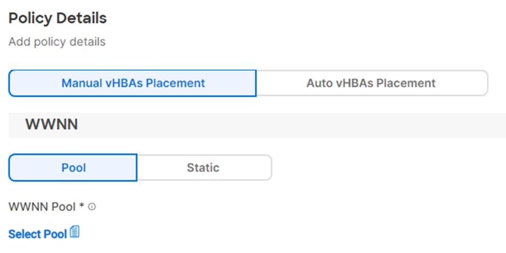Choose Static WWNN address type

pos(204,168)
